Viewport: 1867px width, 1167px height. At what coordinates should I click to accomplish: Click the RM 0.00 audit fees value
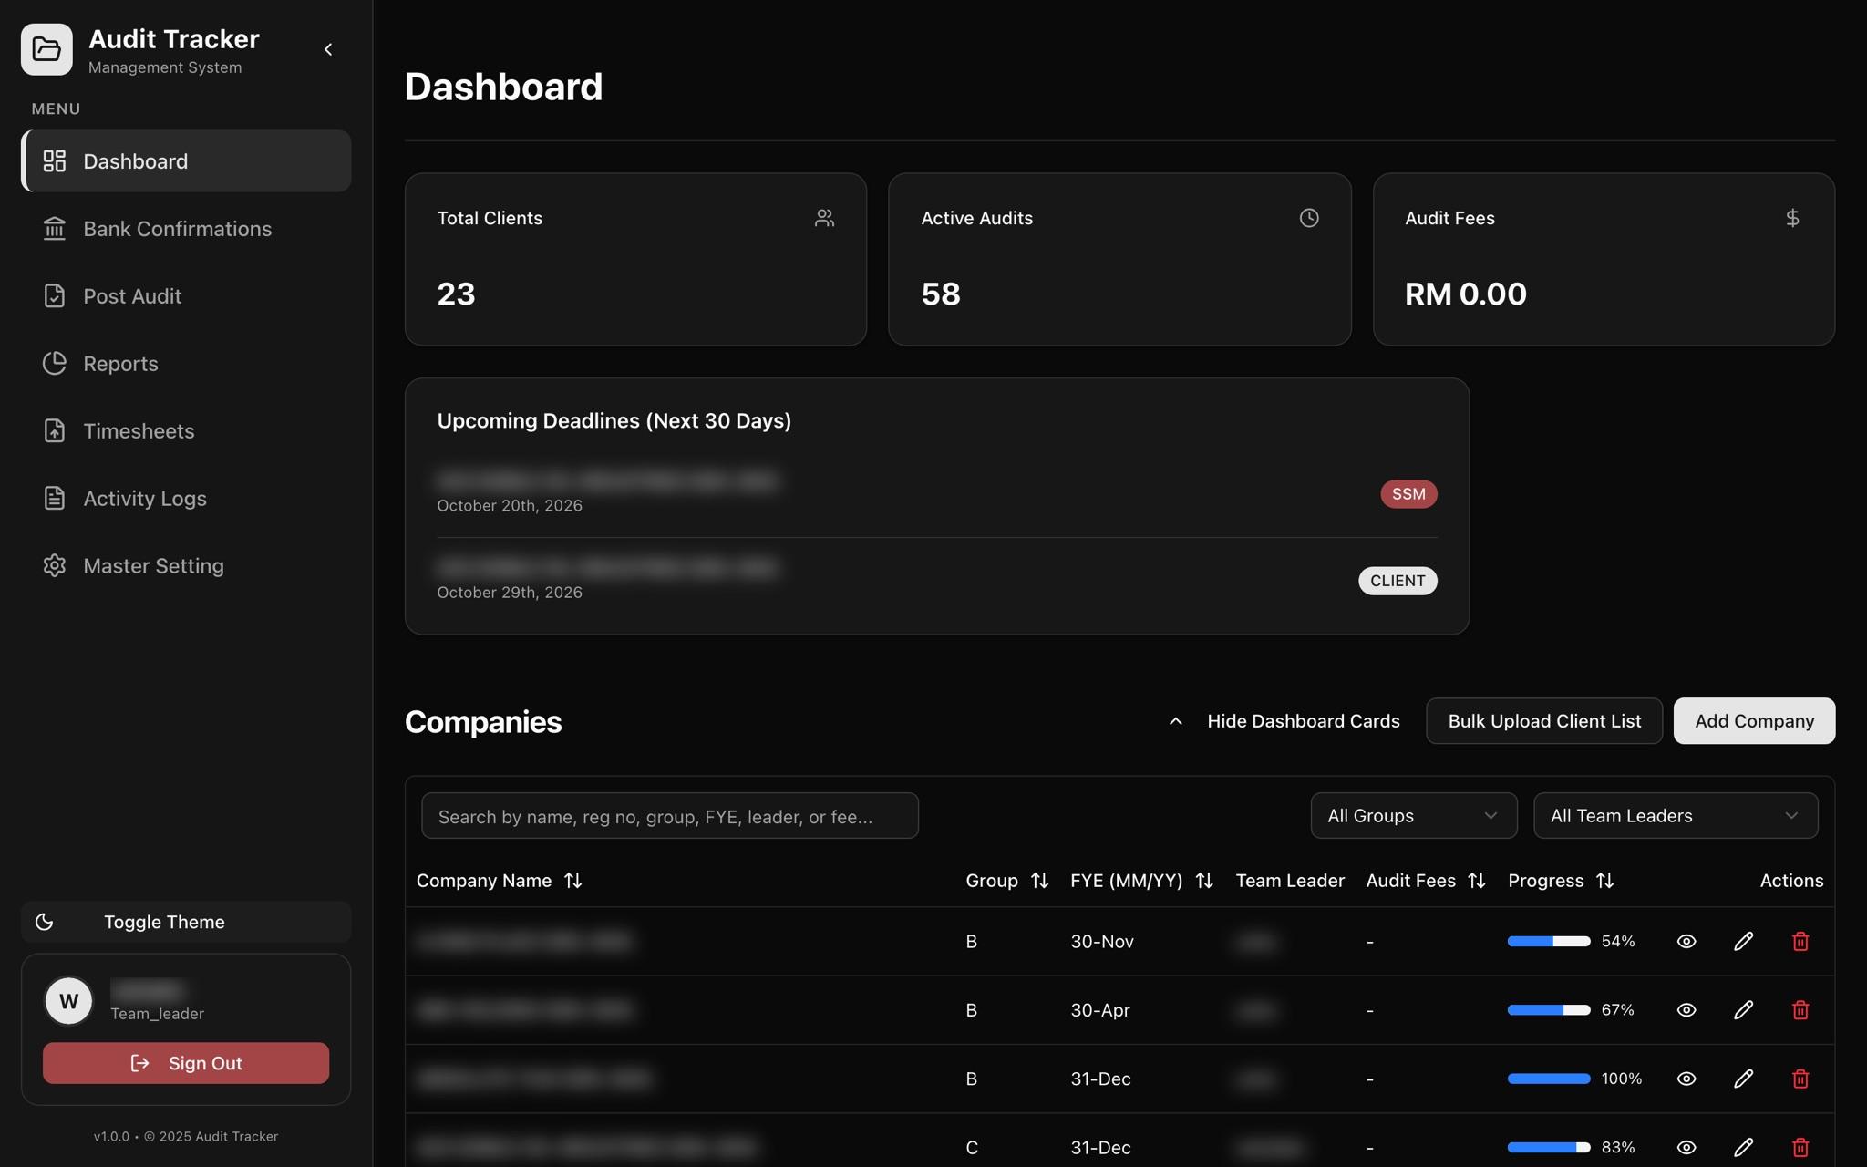coord(1466,294)
